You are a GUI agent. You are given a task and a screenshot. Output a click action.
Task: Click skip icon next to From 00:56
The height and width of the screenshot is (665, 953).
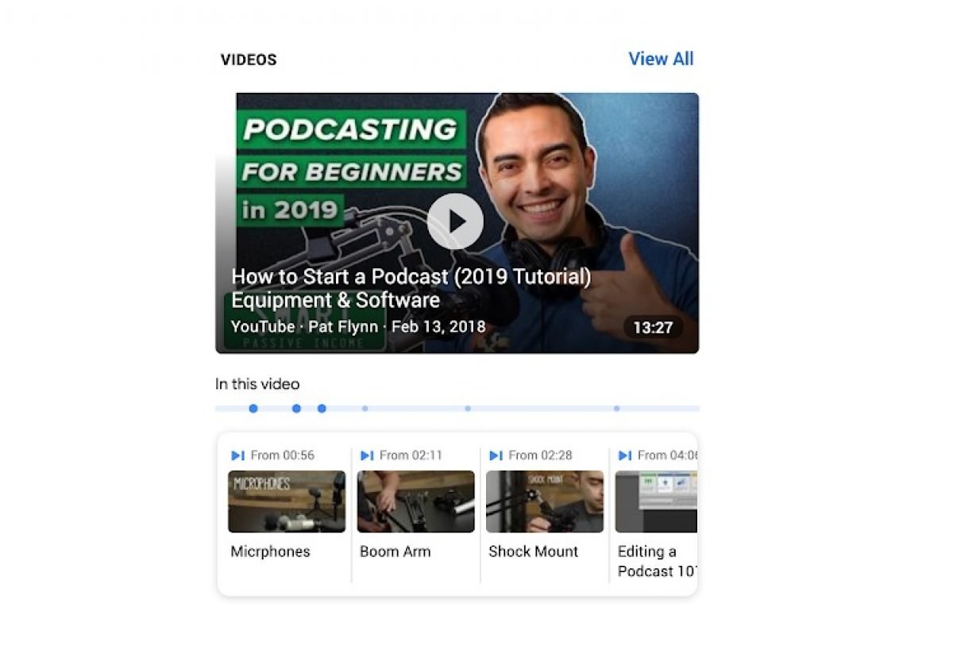click(x=237, y=456)
